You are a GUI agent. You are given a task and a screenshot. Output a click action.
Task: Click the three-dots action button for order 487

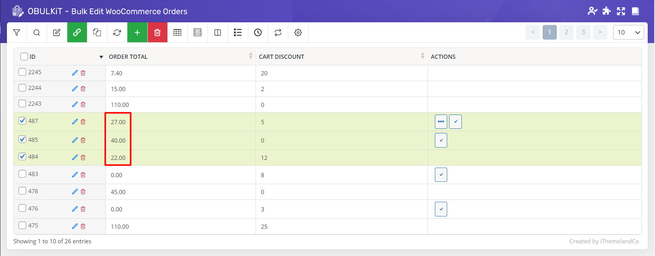tap(441, 122)
